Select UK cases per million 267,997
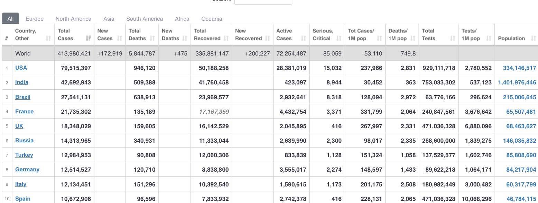Screen dimensions: 538x203 [371, 126]
